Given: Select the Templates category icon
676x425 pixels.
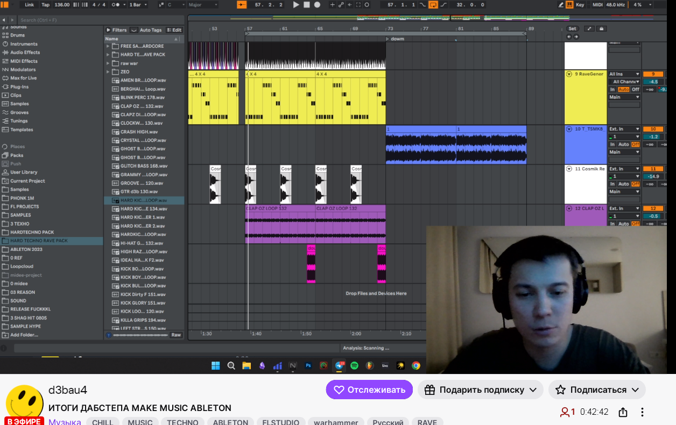Looking at the screenshot, I should point(5,130).
